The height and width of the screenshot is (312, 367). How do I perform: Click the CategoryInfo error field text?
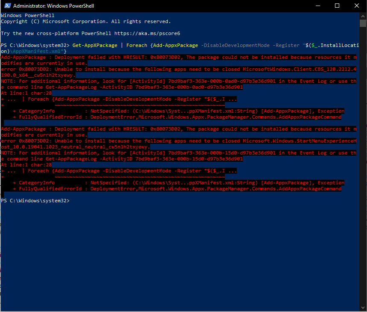point(36,111)
